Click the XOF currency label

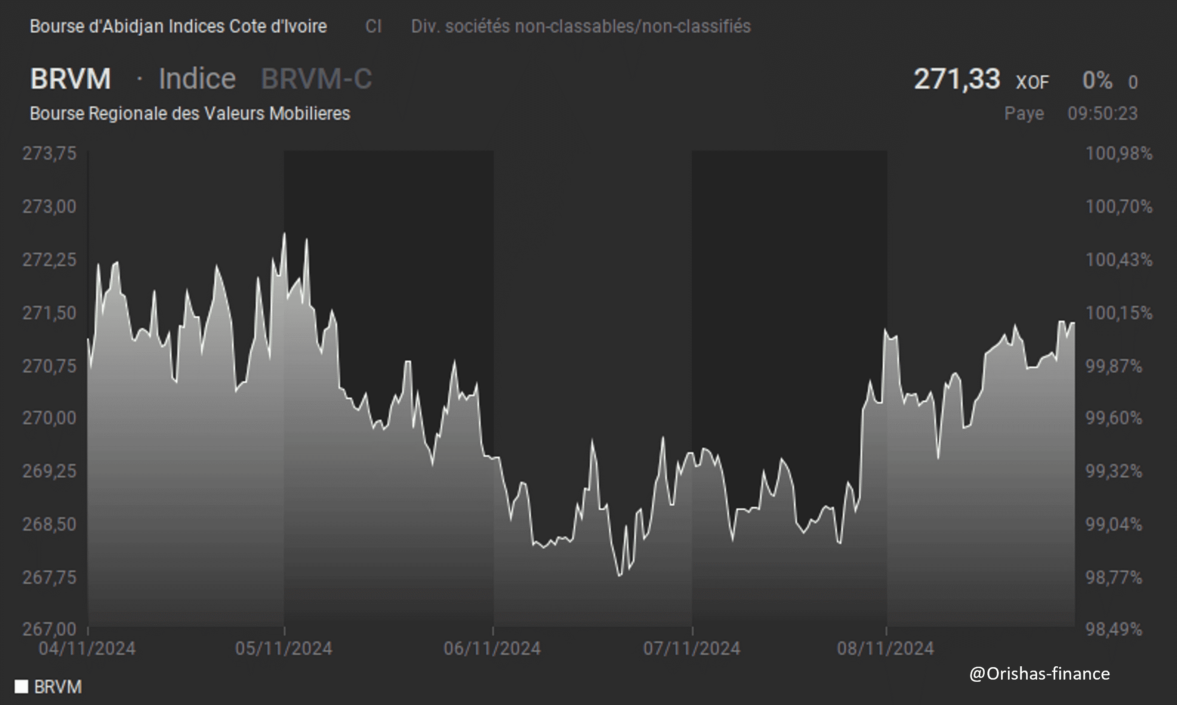[1032, 82]
